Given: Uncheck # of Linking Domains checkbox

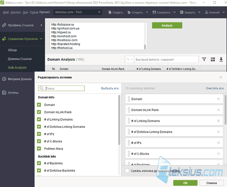Looking at the screenshot, I should click(x=39, y=119).
